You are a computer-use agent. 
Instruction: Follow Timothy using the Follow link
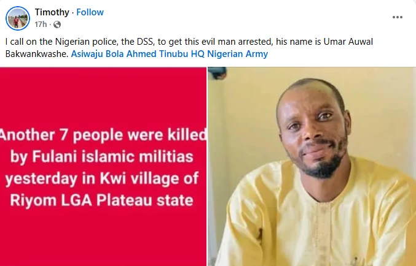coord(90,12)
